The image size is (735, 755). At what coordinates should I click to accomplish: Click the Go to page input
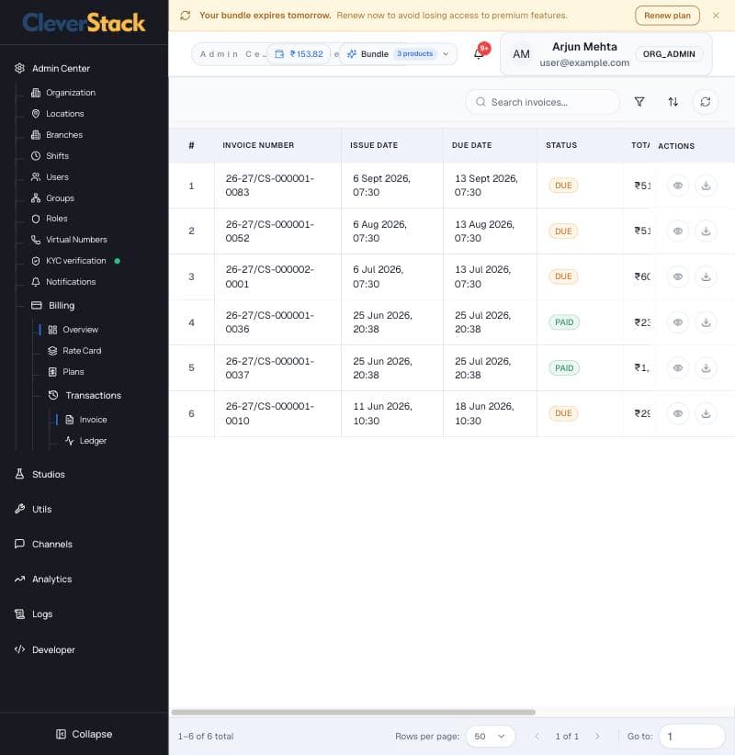click(x=692, y=737)
